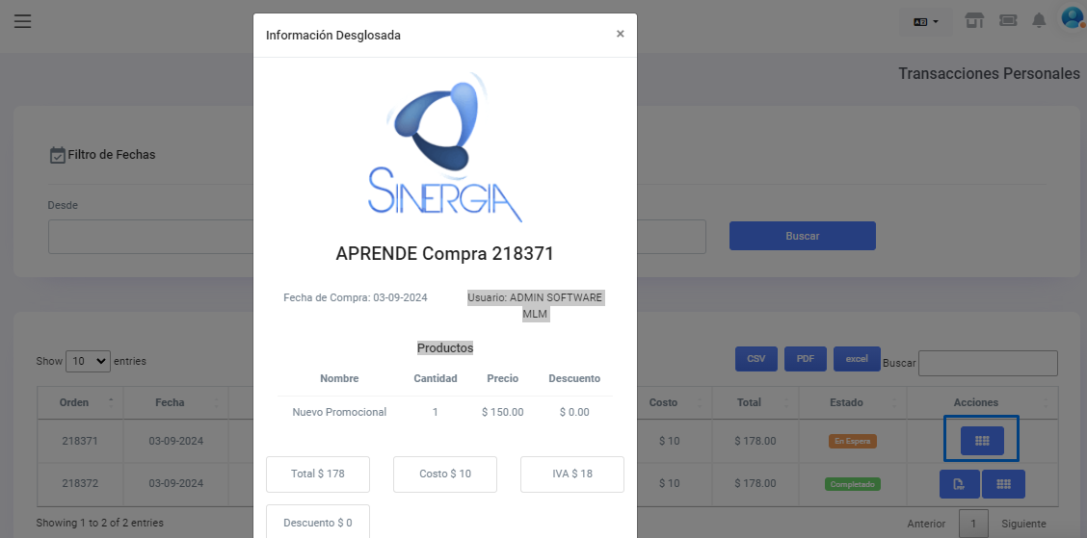1087x538 pixels.
Task: Close the Información Desglosada dialog
Action: 620,34
